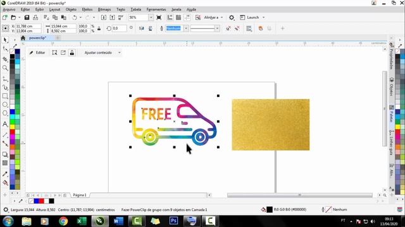Open the Propriedades docker tab
The width and height of the screenshot is (405, 227).
[392, 56]
